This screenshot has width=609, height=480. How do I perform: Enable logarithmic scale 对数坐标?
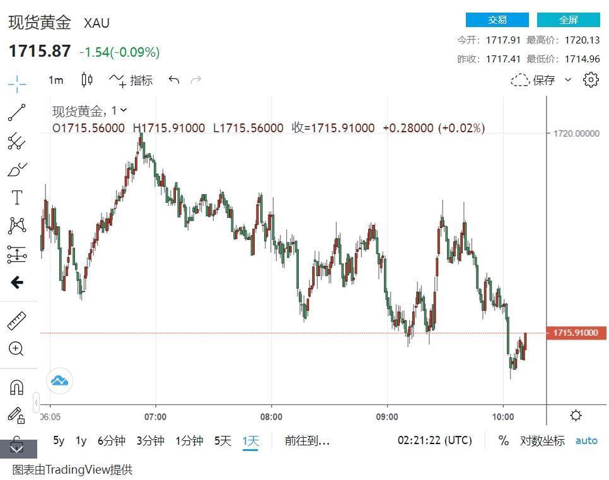click(542, 441)
